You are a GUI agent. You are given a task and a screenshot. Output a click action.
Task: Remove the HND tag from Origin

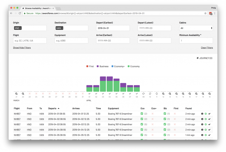pos(20,28)
